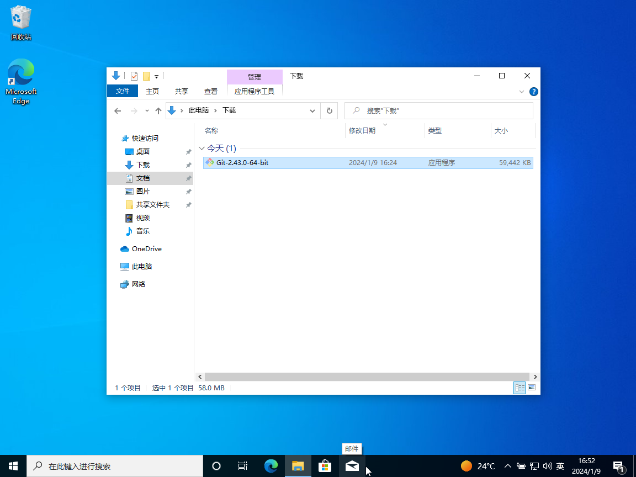Show hidden system tray icons

pos(508,466)
